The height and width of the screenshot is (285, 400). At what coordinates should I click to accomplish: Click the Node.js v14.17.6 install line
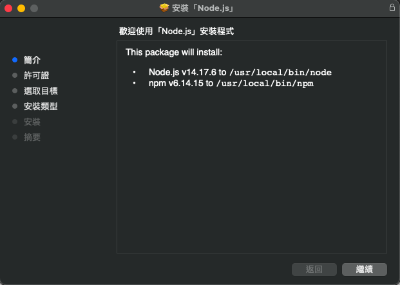coord(240,72)
